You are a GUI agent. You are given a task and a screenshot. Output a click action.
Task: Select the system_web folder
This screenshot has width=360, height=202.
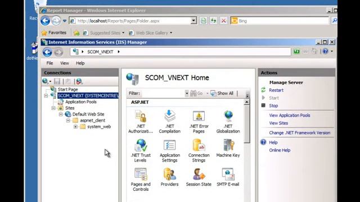(99, 126)
